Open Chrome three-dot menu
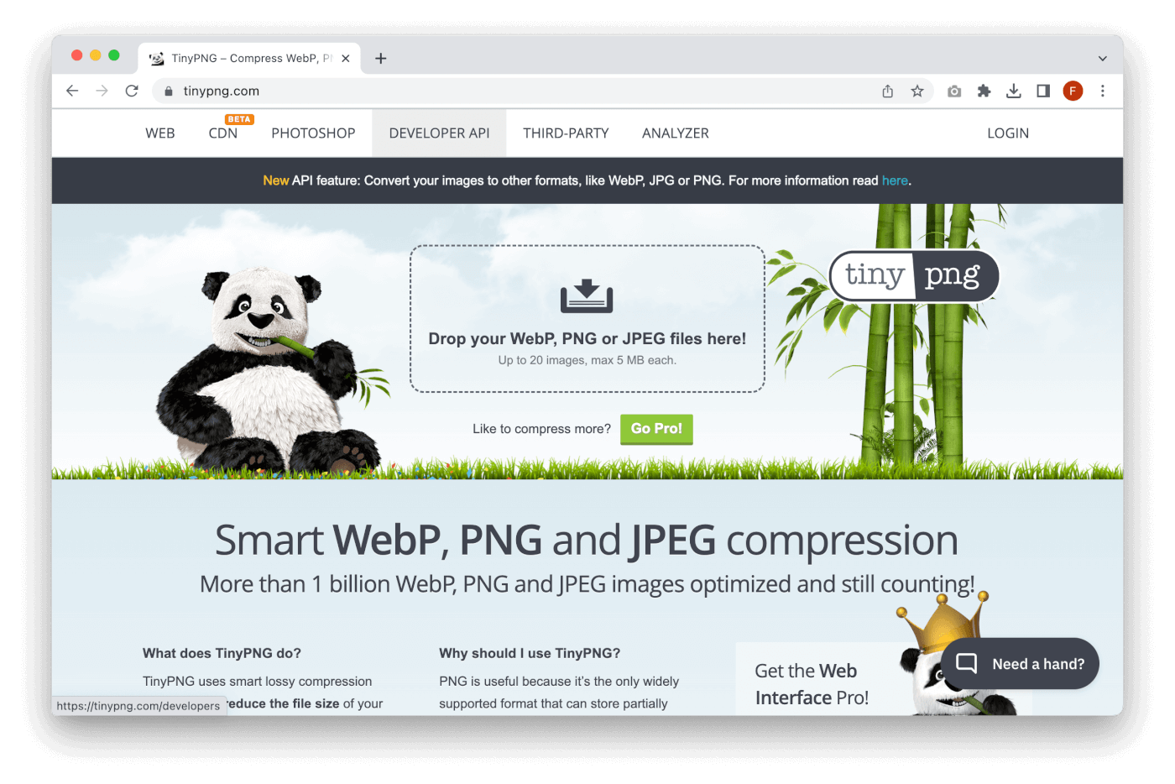The width and height of the screenshot is (1175, 784). point(1103,91)
